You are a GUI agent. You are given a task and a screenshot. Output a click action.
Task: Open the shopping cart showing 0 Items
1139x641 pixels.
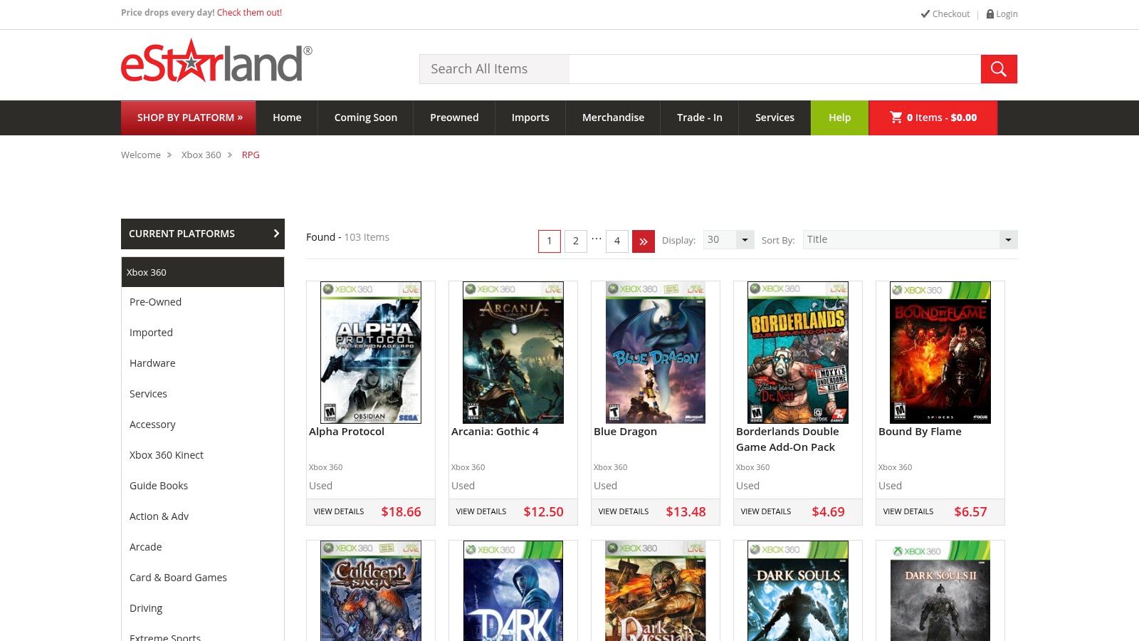pyautogui.click(x=933, y=118)
